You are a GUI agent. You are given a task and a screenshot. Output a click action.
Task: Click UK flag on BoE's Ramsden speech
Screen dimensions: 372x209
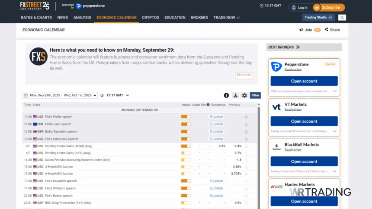tap(35, 132)
